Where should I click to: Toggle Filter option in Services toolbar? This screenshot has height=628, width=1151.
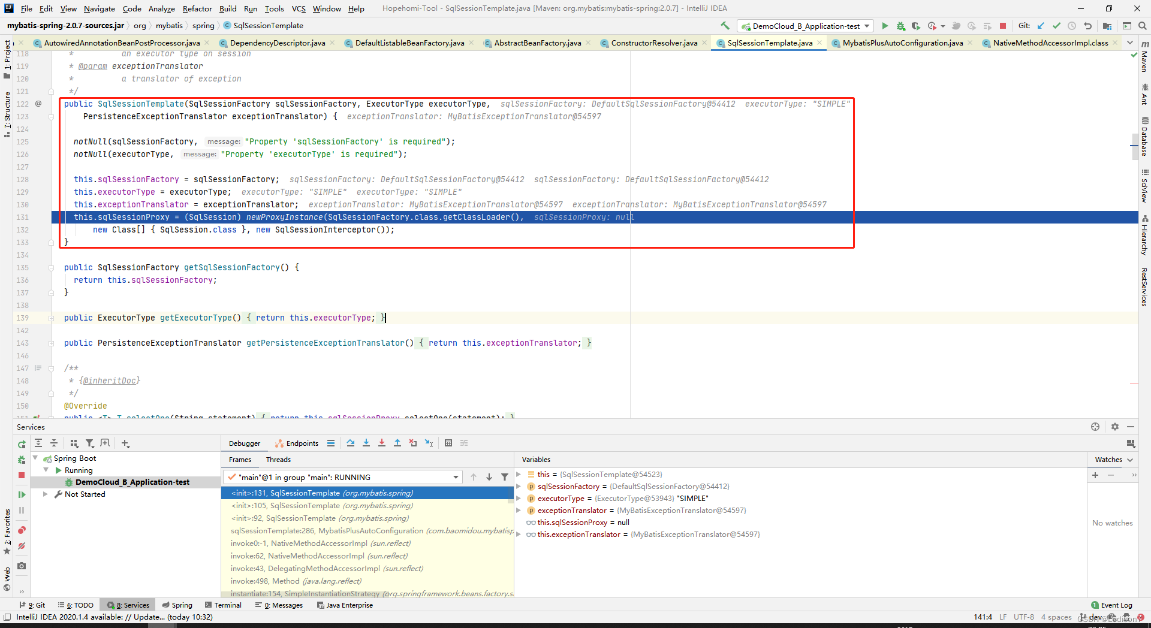[x=89, y=443]
